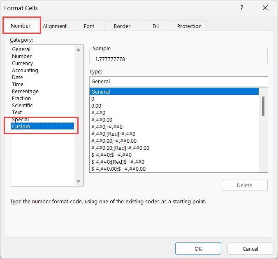
Task: Open the Font tab
Action: click(x=89, y=26)
